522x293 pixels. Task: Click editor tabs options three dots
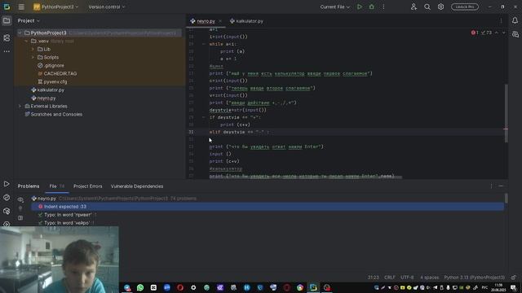pos(501,21)
